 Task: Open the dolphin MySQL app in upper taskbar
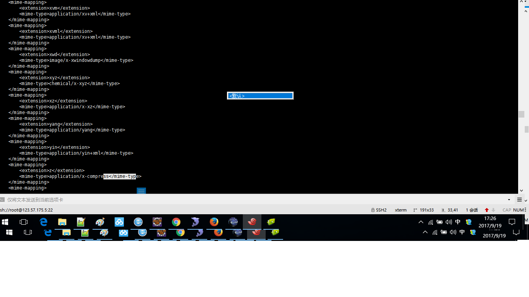coord(195,222)
